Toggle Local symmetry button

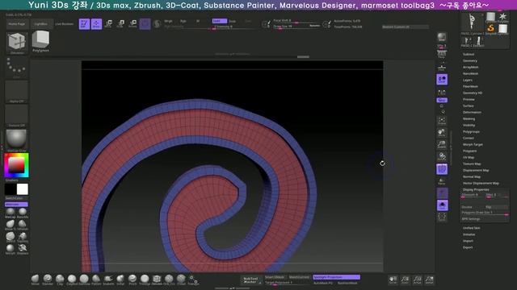pos(442,79)
